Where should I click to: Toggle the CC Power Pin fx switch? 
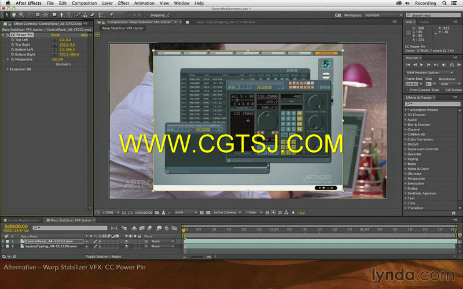click(x=8, y=35)
